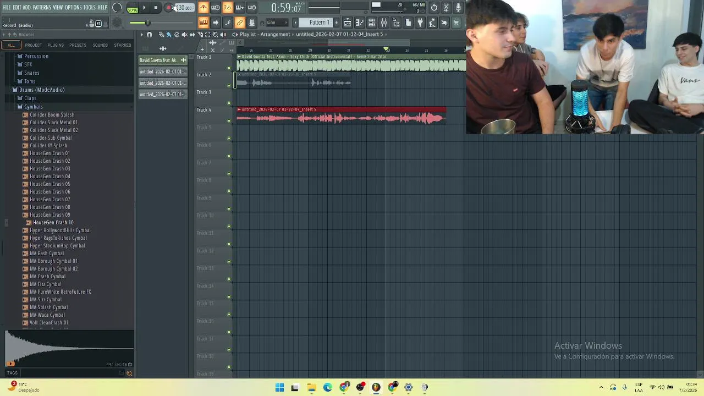Image resolution: width=704 pixels, height=396 pixels.
Task: Adjust the main pitch slider
Action: tap(147, 23)
